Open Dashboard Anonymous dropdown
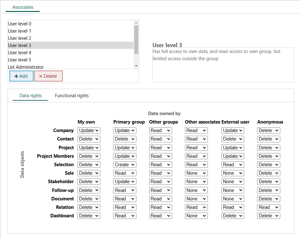 coord(268,216)
